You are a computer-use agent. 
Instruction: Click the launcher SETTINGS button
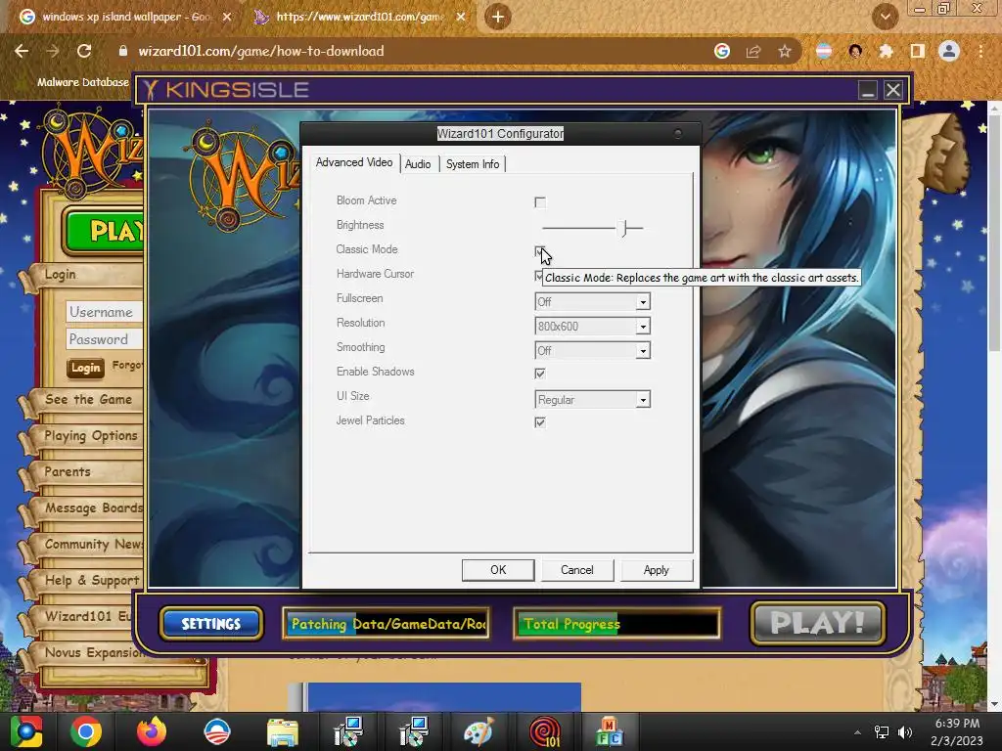[211, 623]
